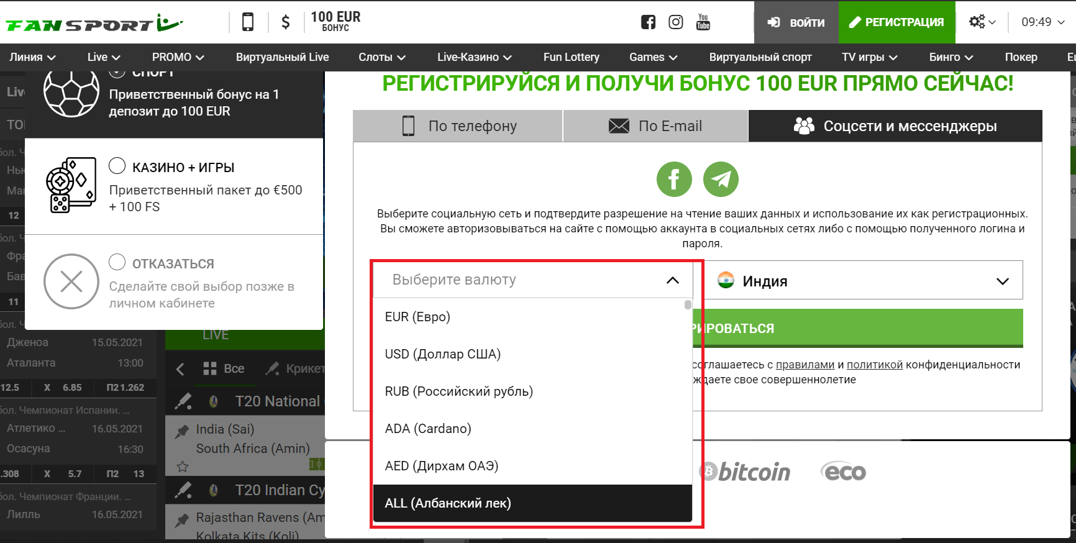This screenshot has width=1076, height=543.
Task: Click the currency list scrollbar thumb
Action: (x=688, y=304)
